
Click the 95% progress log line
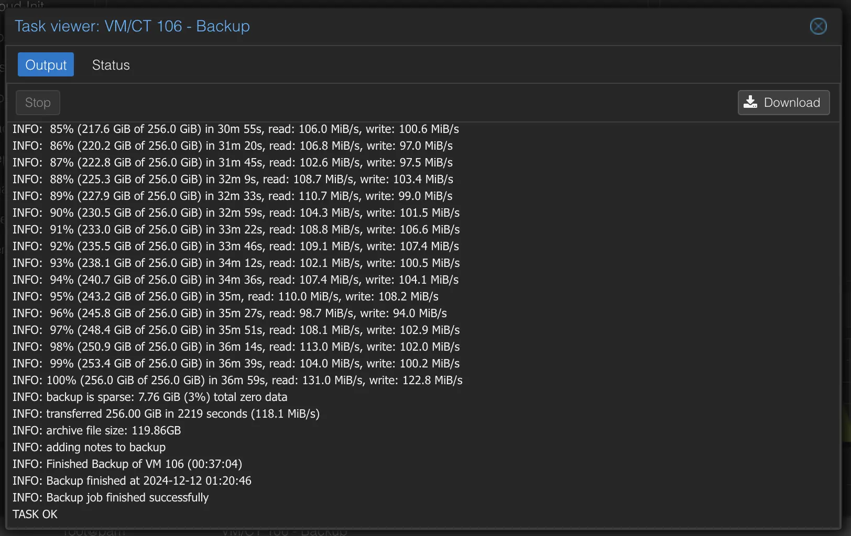point(225,296)
